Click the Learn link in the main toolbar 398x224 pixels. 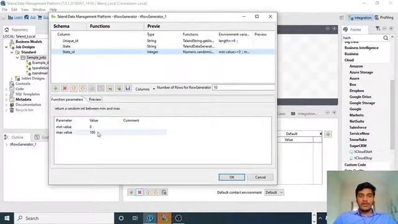[x=18, y=17]
